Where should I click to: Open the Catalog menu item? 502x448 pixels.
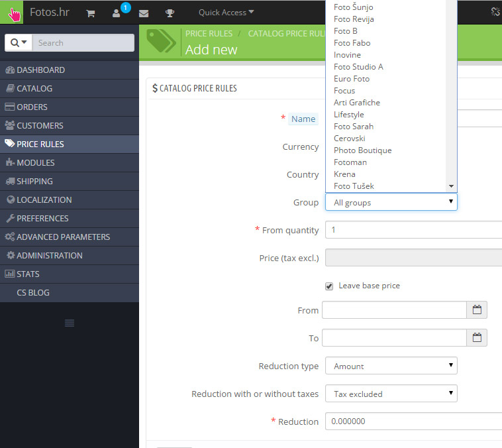tap(70, 88)
